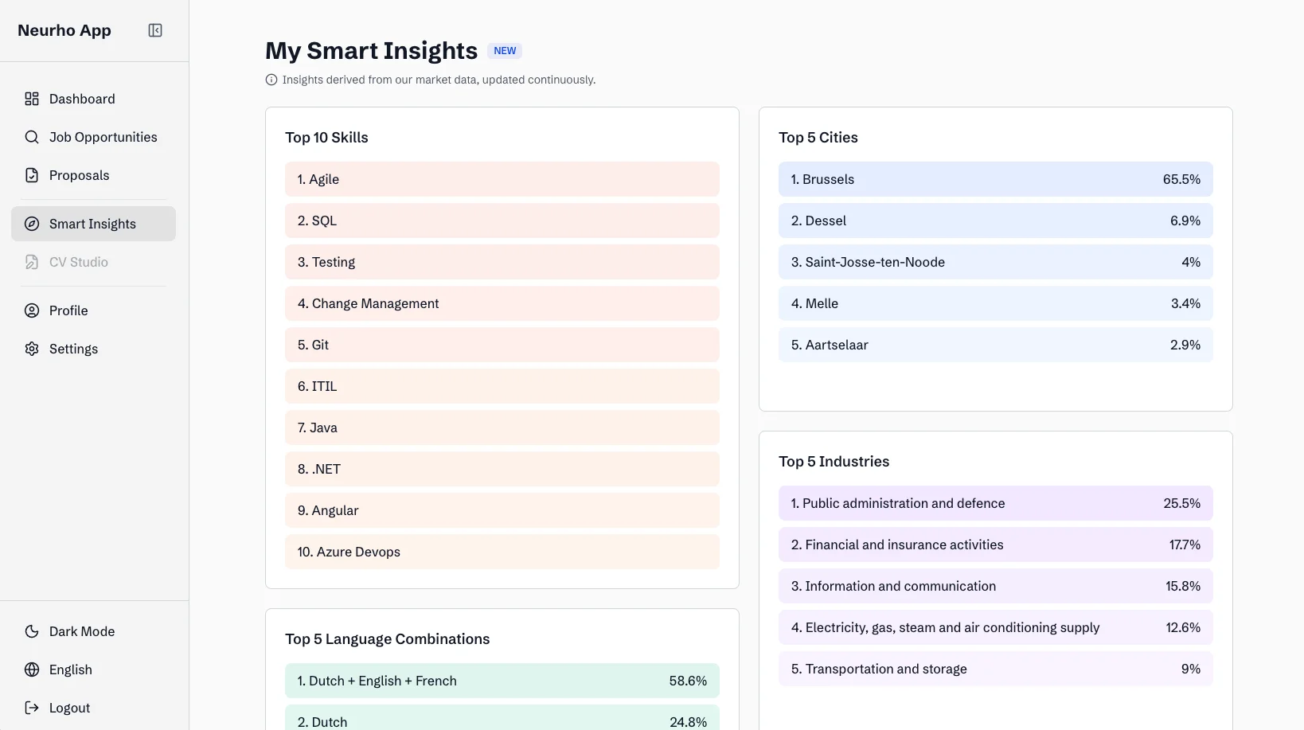Collapse the sidebar with the panel icon
This screenshot has width=1304, height=730.
155,30
